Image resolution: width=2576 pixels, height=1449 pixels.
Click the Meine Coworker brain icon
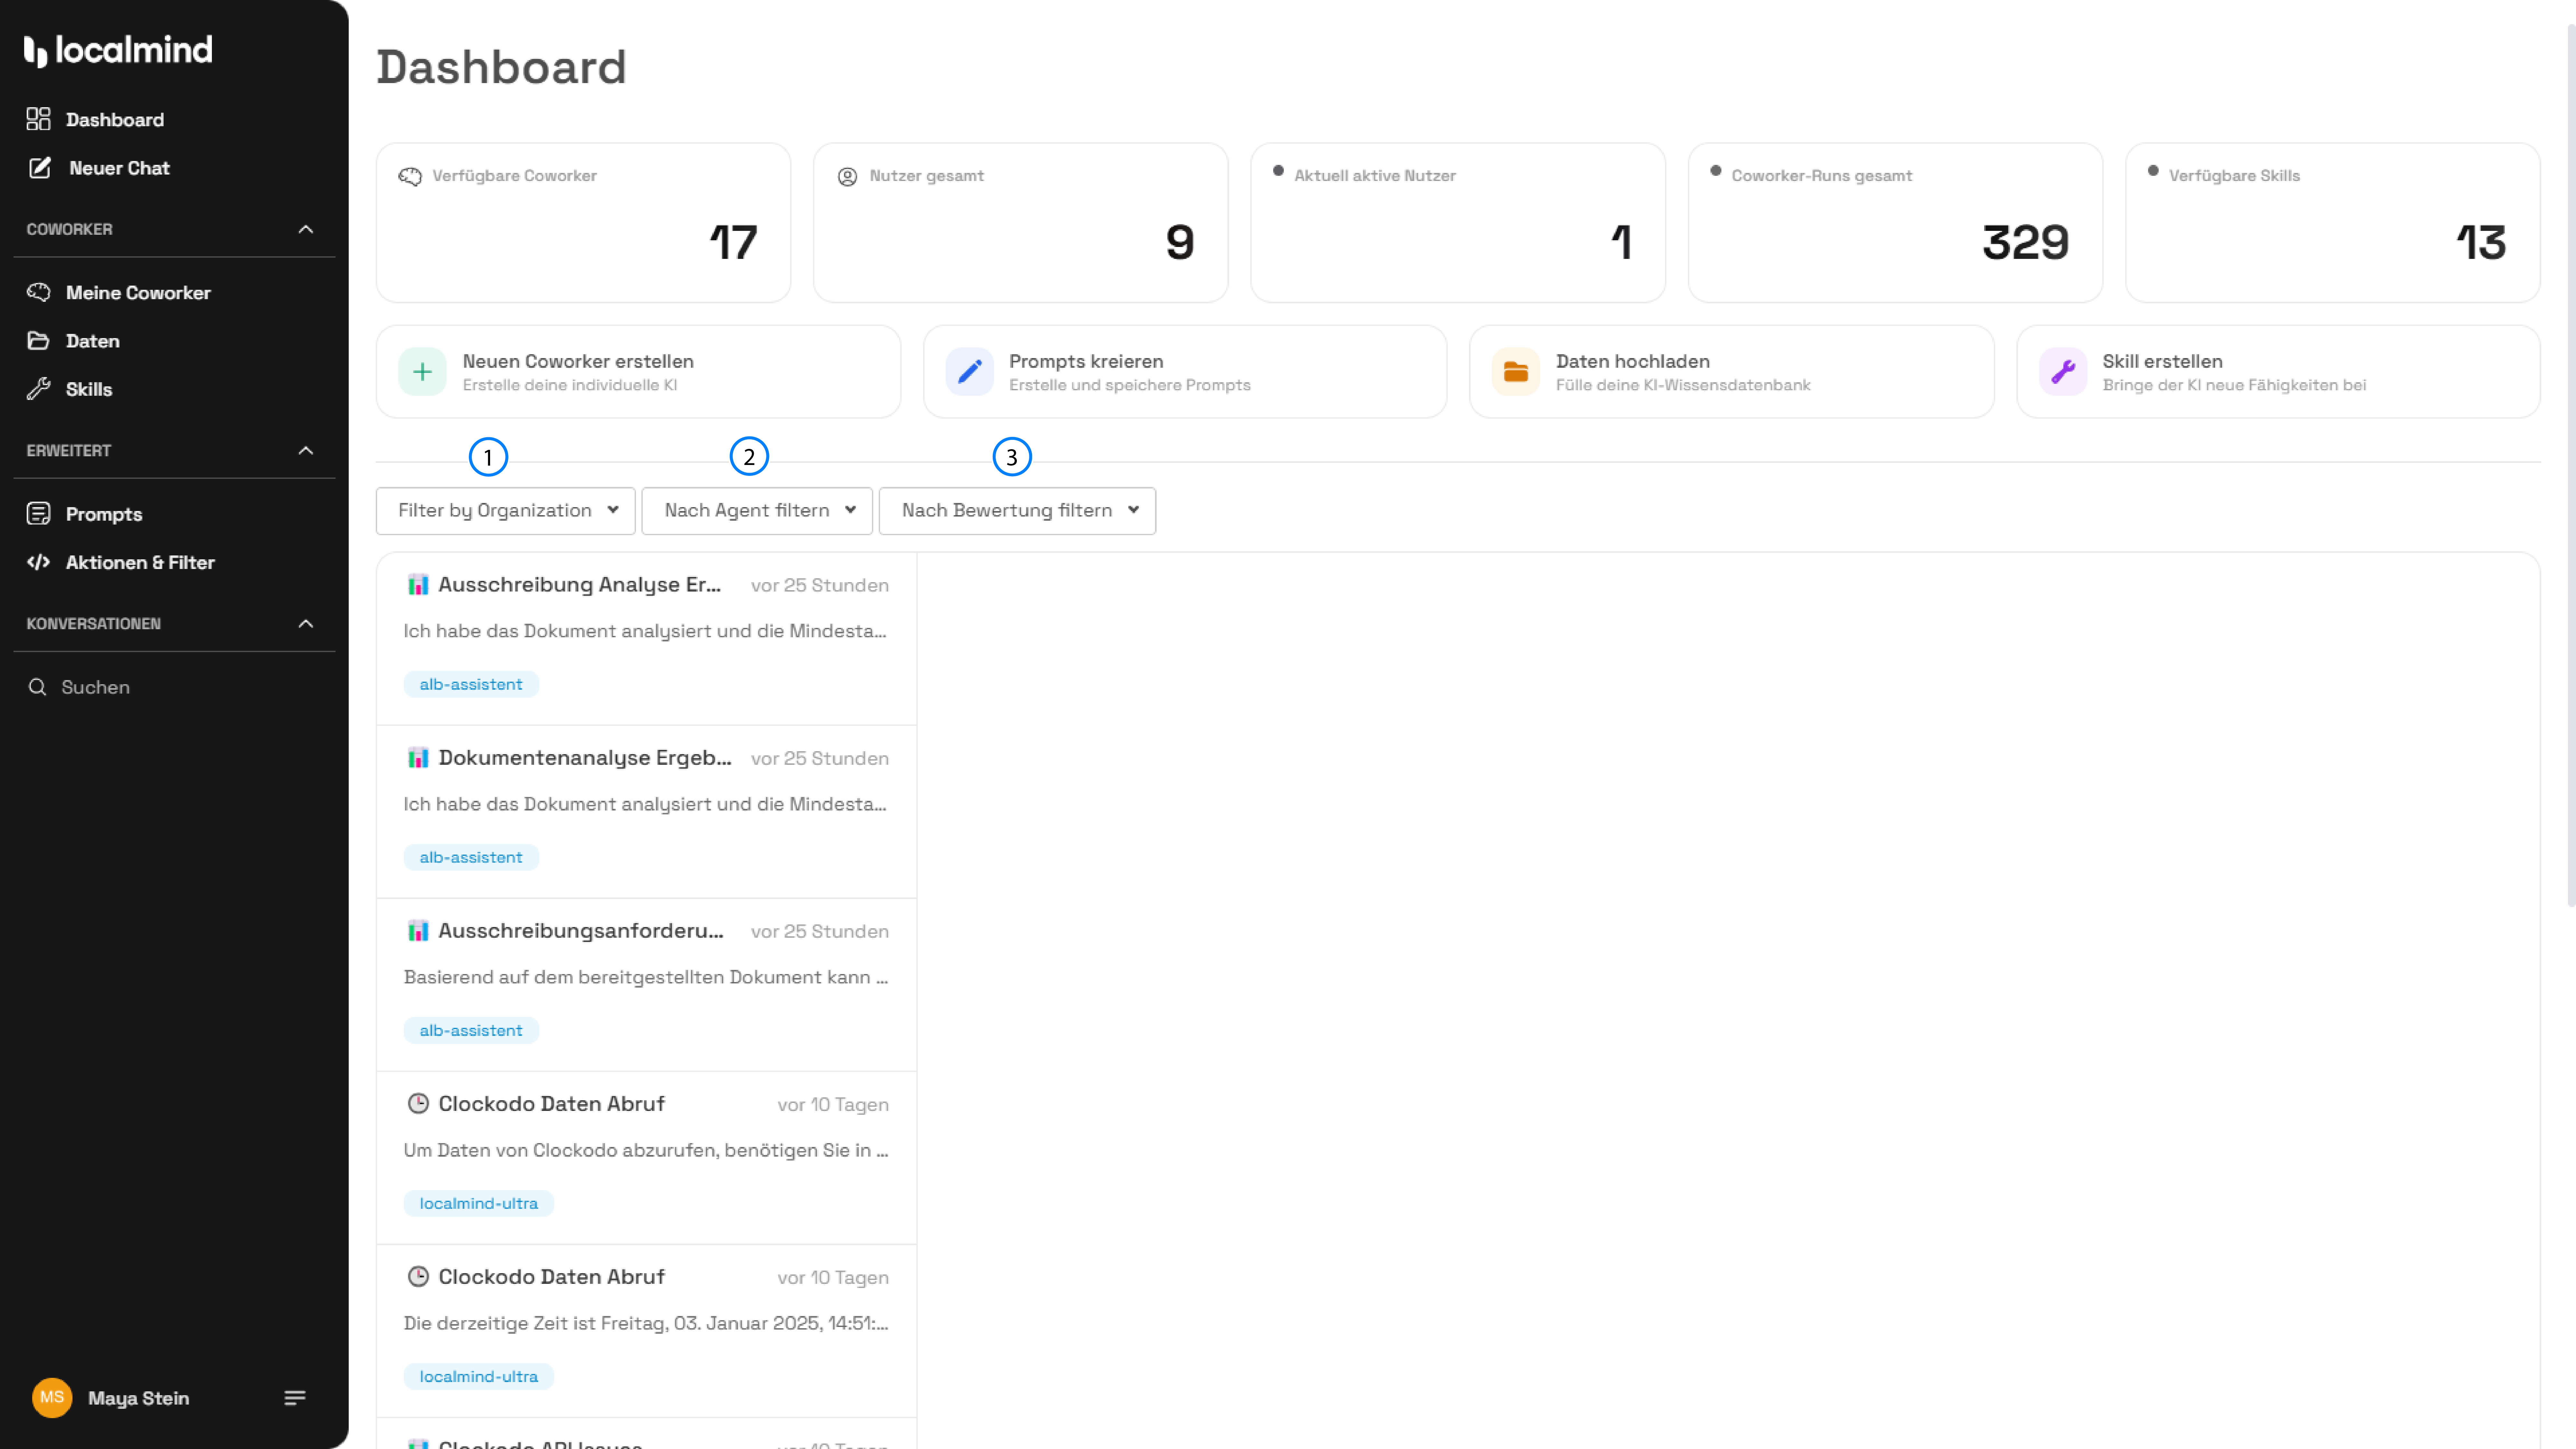[x=38, y=292]
